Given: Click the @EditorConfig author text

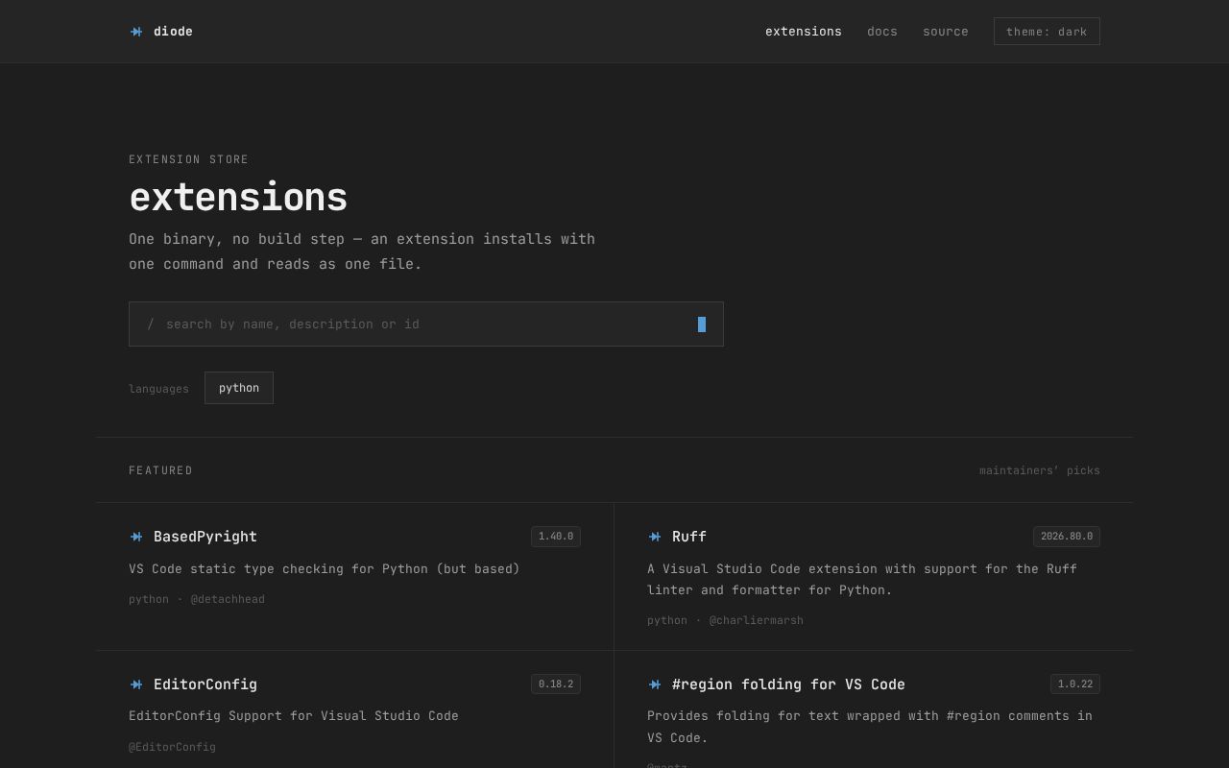Looking at the screenshot, I should coord(172,747).
